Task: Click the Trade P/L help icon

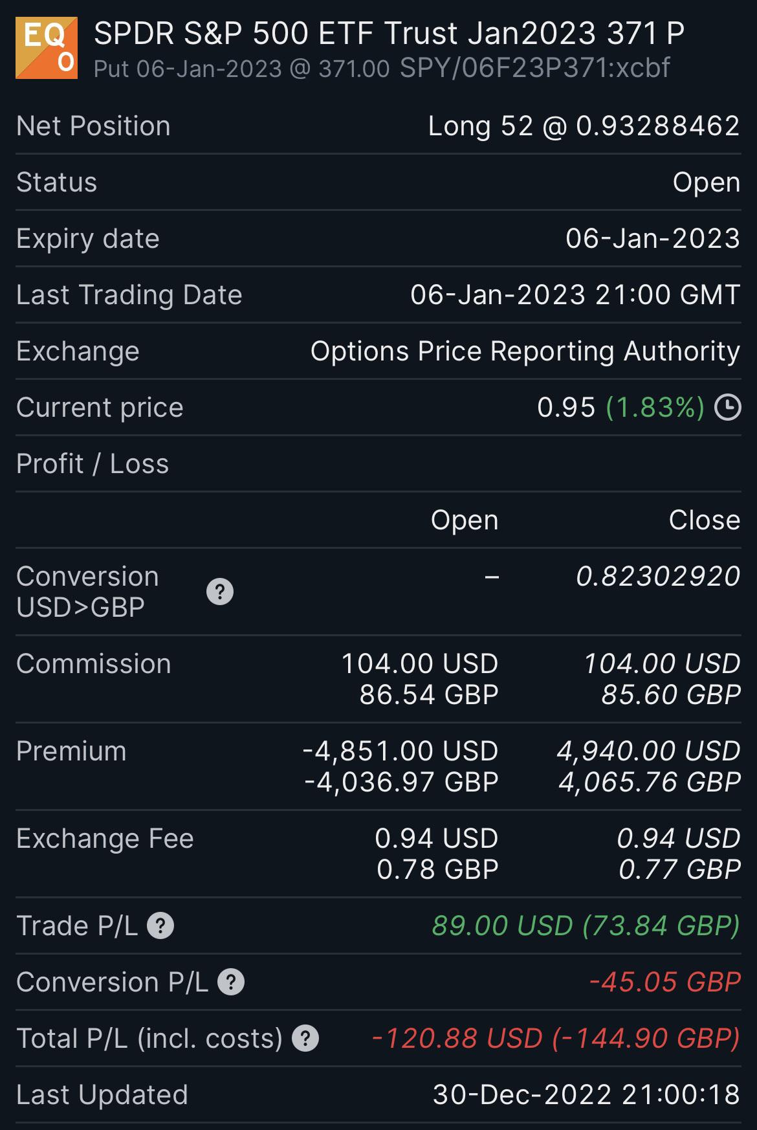Action: coord(160,925)
